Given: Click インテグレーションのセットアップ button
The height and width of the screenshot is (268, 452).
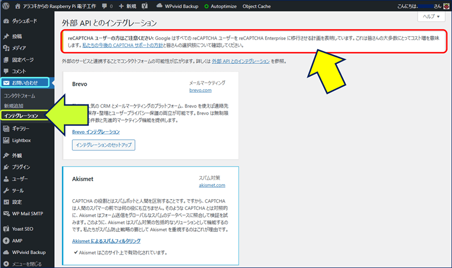Looking at the screenshot, I should pyautogui.click(x=103, y=145).
